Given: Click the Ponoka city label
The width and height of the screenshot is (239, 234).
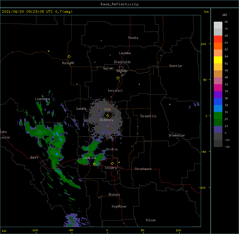Looking at the screenshot, I should [133, 38].
